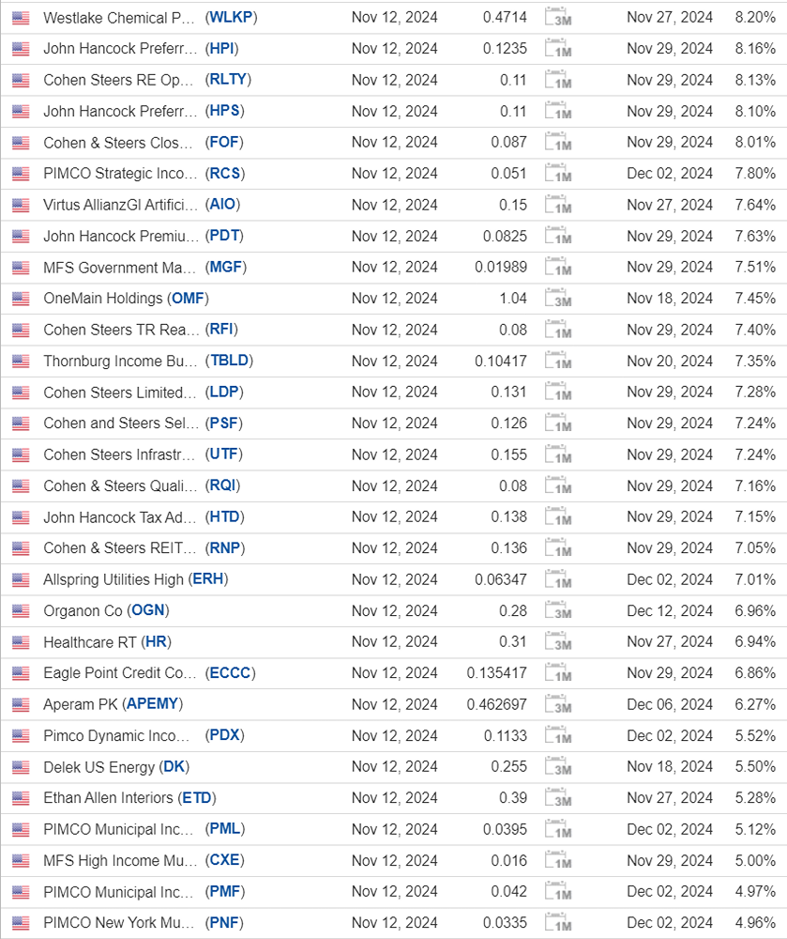Select the UTF ticker symbol
Screen dimensions: 787x939
(223, 454)
